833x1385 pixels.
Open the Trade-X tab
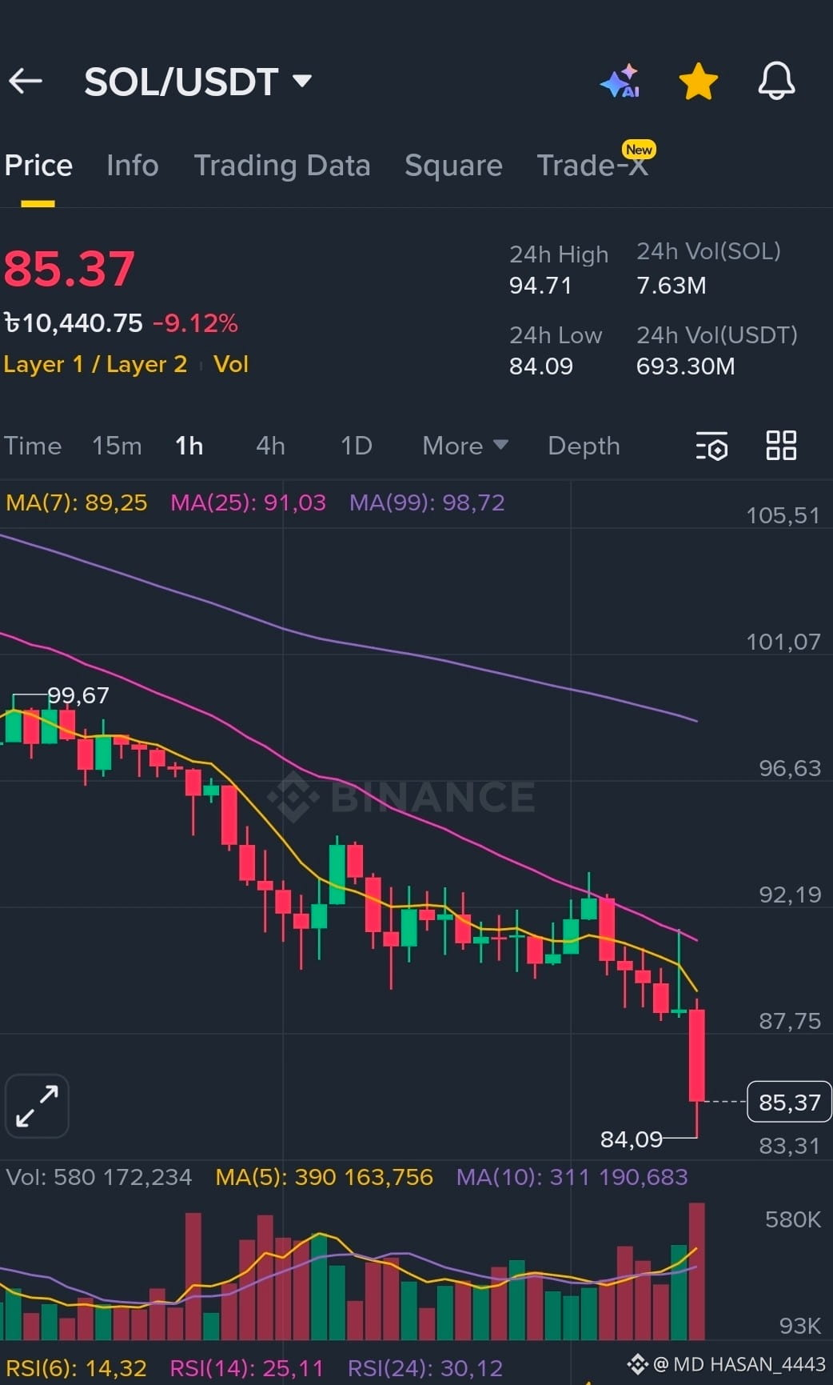[x=592, y=166]
